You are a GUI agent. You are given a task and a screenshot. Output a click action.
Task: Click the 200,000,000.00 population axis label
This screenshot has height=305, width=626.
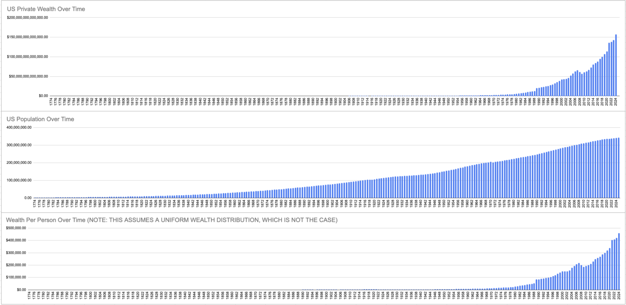pyautogui.click(x=19, y=163)
